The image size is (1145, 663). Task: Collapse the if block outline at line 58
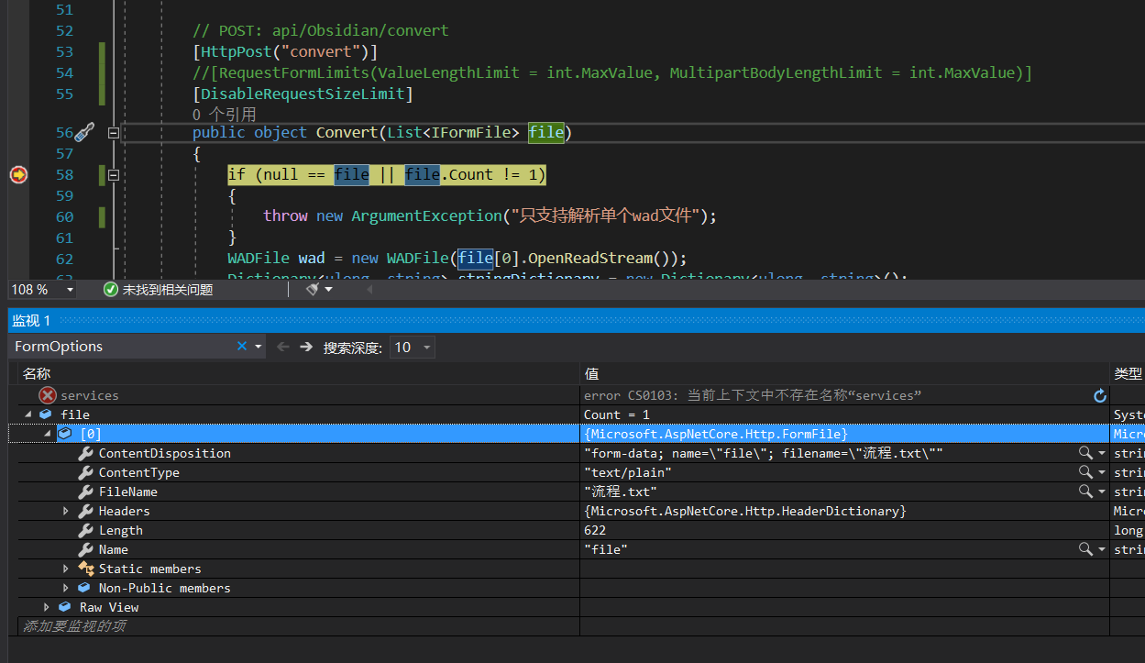pos(114,174)
